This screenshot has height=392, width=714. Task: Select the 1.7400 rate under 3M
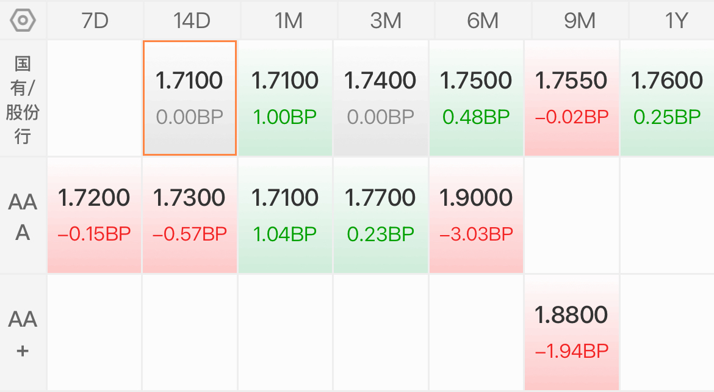click(x=381, y=98)
